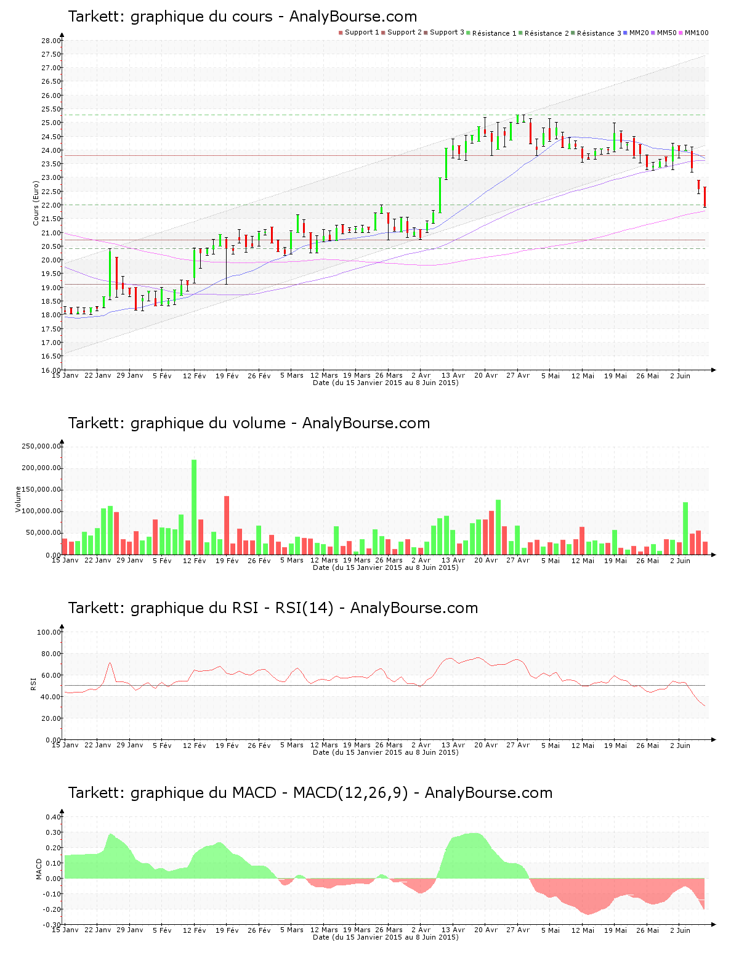Click the 'graphique du MACD - MACD(12,26,9)' title
The image size is (739, 955).
[269, 793]
